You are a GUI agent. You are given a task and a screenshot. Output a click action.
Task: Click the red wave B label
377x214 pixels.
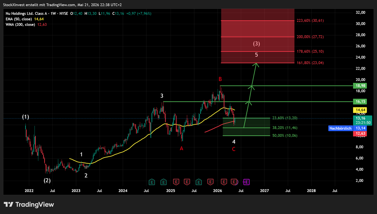pos(221,78)
